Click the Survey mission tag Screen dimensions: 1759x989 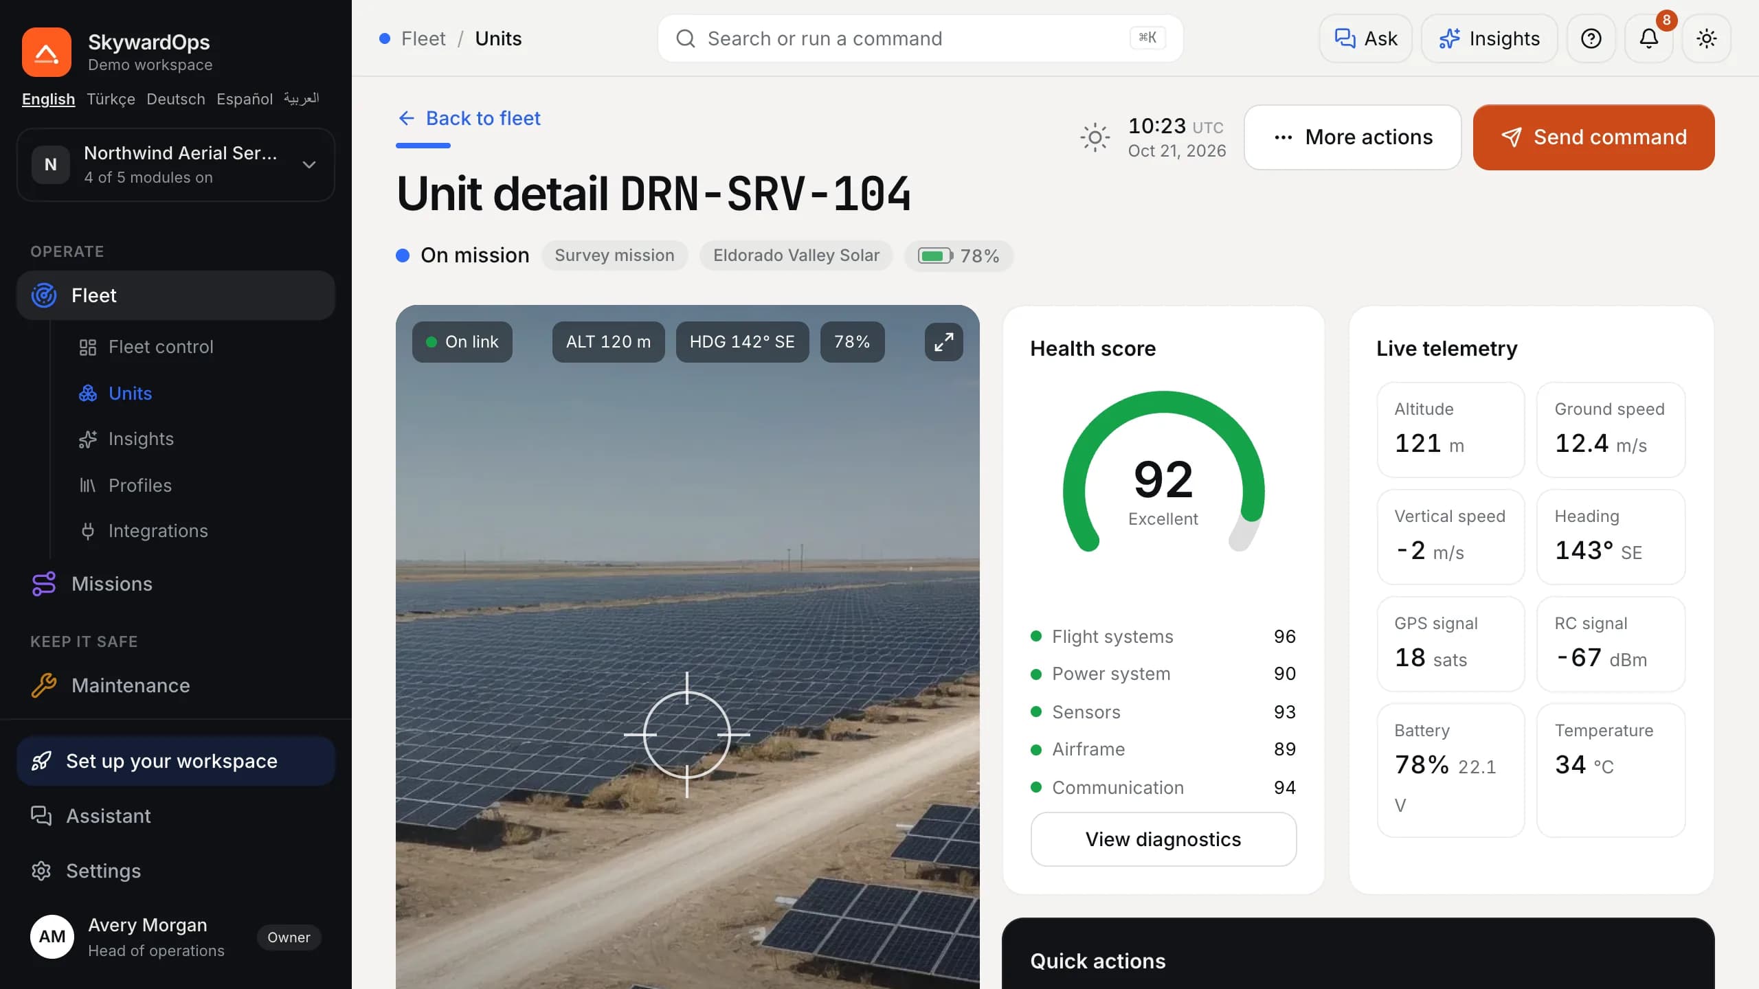[615, 255]
